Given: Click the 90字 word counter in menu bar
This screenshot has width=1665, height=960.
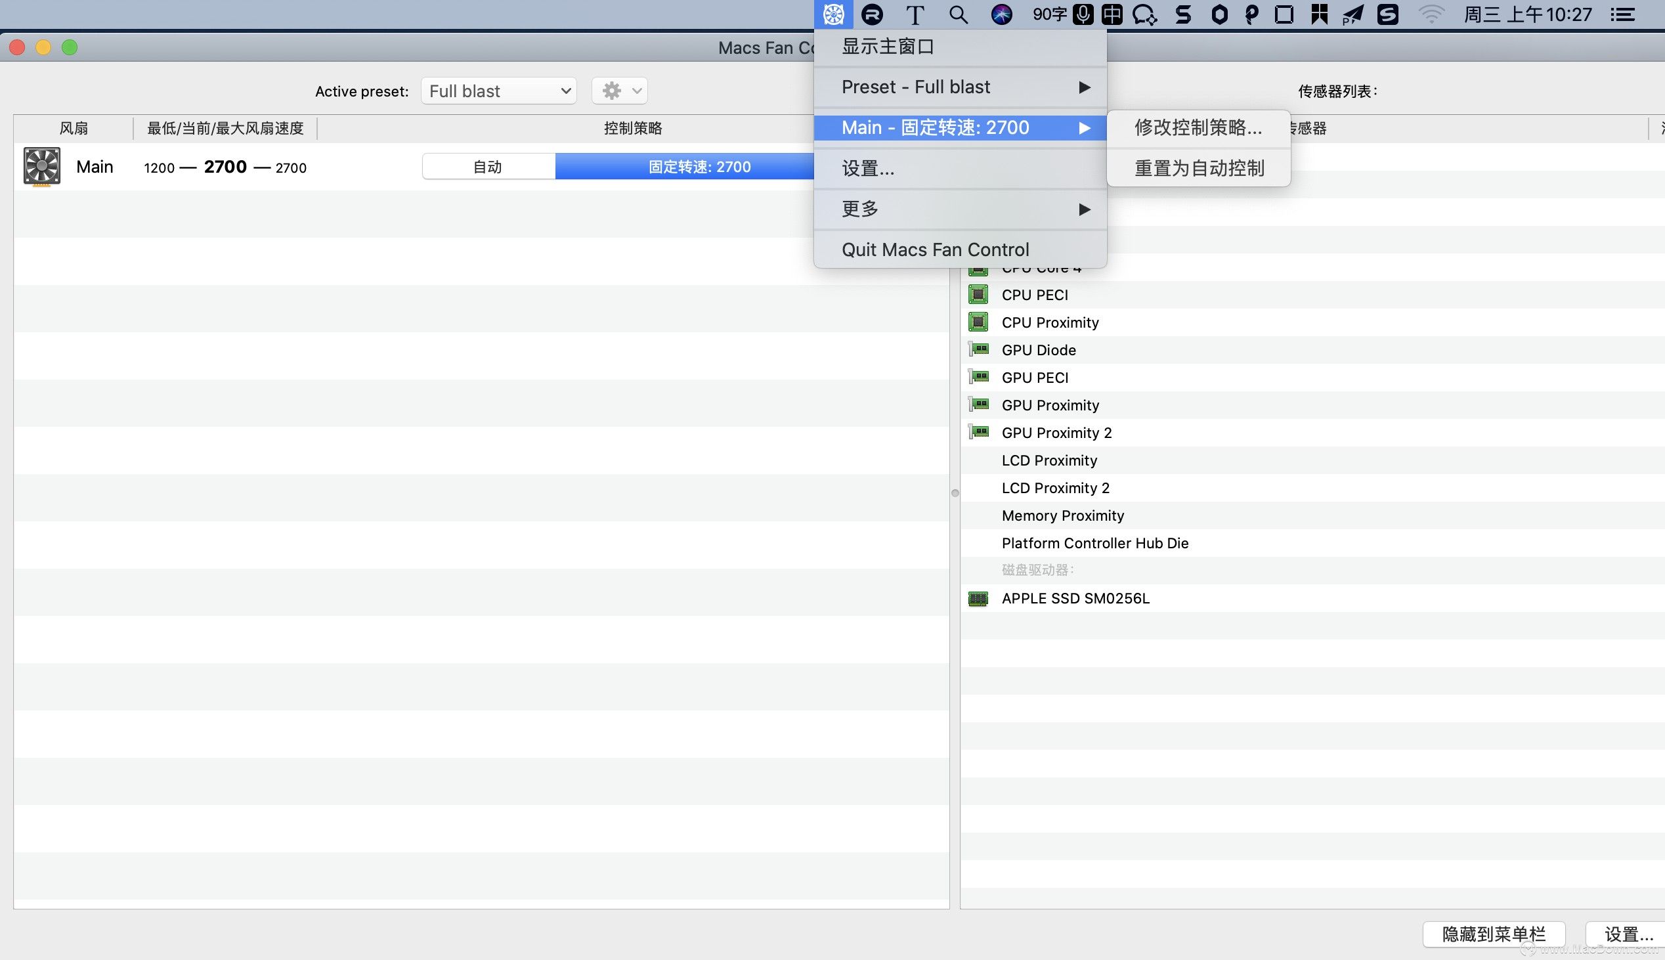Looking at the screenshot, I should tap(1049, 14).
